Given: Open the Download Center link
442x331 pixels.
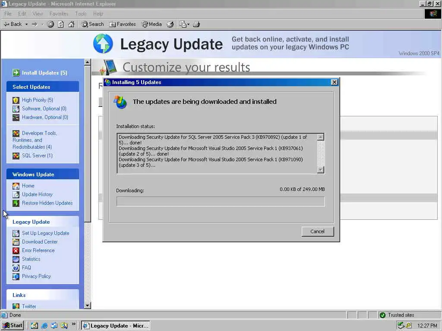Looking at the screenshot, I should (40, 242).
